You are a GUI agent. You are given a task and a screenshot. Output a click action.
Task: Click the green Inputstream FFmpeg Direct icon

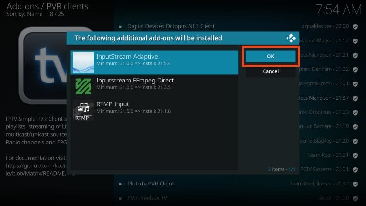click(x=83, y=86)
